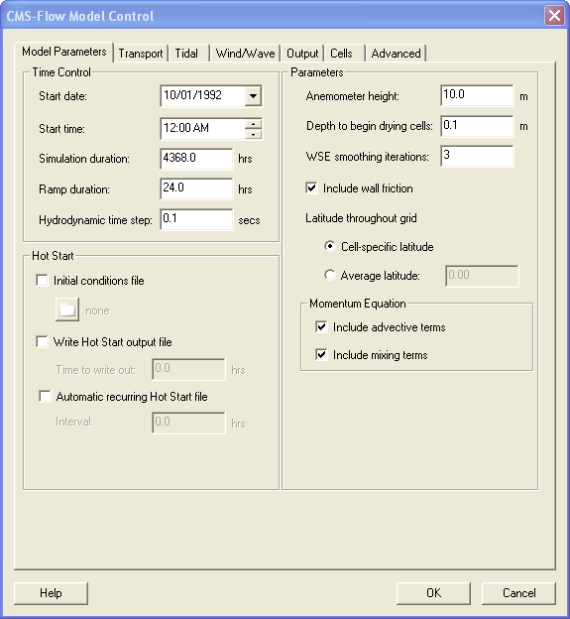Click the 'Hot Start' group label
This screenshot has width=570, height=619.
coord(53,255)
